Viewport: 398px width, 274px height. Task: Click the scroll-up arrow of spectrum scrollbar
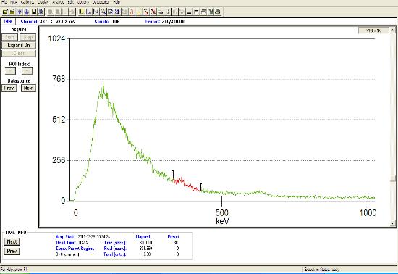coord(393,30)
